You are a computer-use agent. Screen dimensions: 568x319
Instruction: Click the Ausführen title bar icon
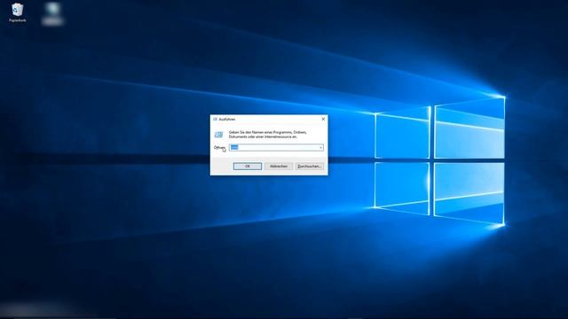pos(215,119)
